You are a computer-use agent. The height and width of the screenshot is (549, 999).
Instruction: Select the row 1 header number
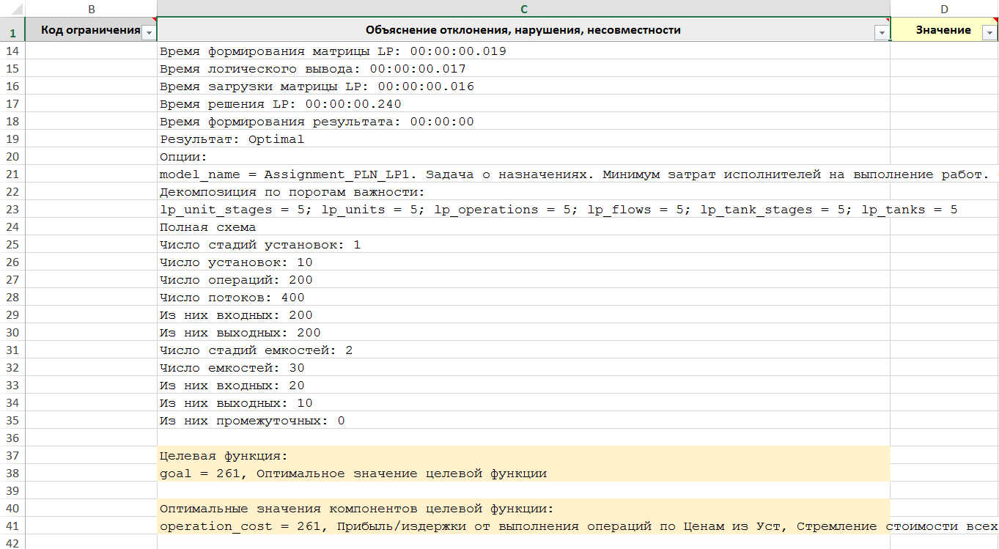coord(12,32)
